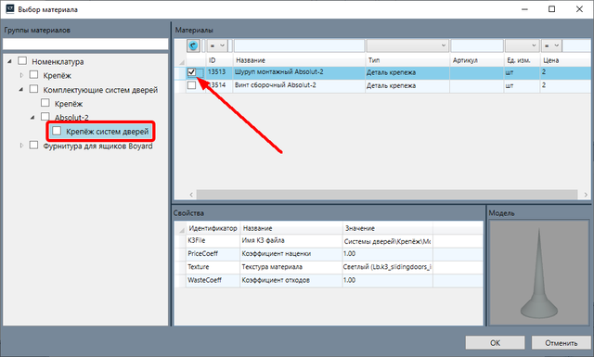Screen dimensions: 594x357
Task: Select Винт сборочный Absolut-2 row name
Action: (275, 85)
